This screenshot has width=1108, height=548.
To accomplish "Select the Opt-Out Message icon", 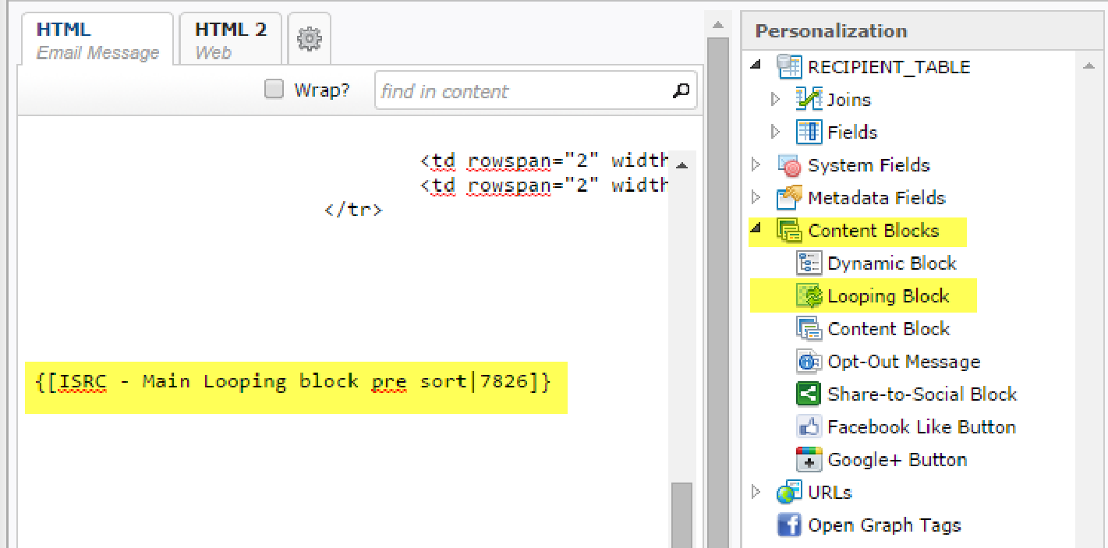I will point(809,362).
